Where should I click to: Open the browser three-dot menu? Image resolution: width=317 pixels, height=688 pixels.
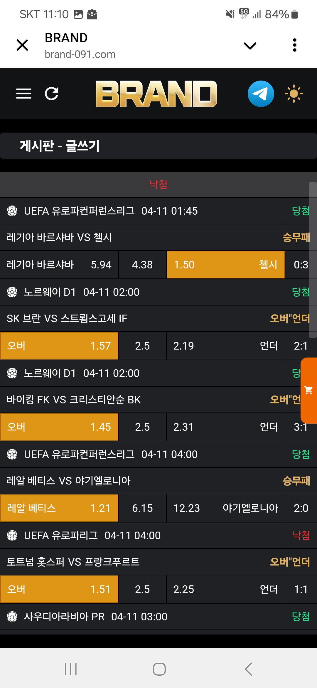tap(295, 45)
